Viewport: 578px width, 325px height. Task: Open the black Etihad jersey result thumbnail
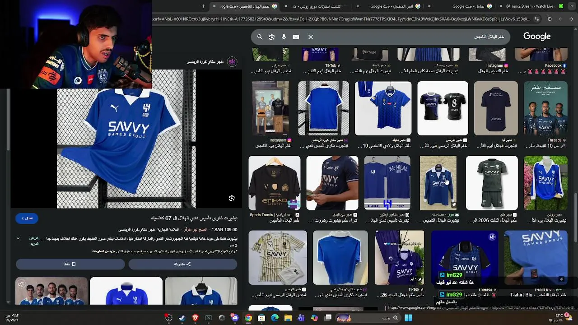point(275,183)
